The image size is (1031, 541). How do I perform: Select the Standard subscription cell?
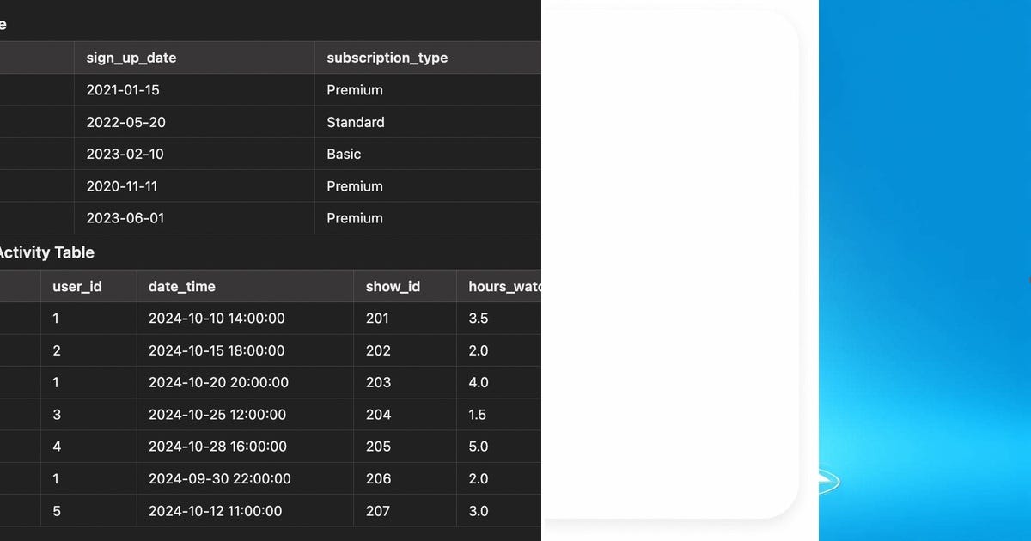tap(355, 122)
